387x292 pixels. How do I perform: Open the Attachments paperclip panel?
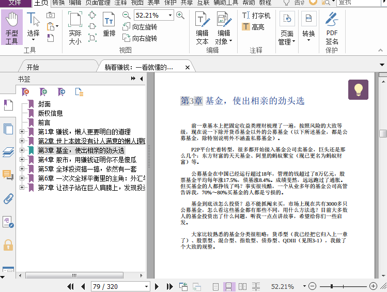(8, 198)
